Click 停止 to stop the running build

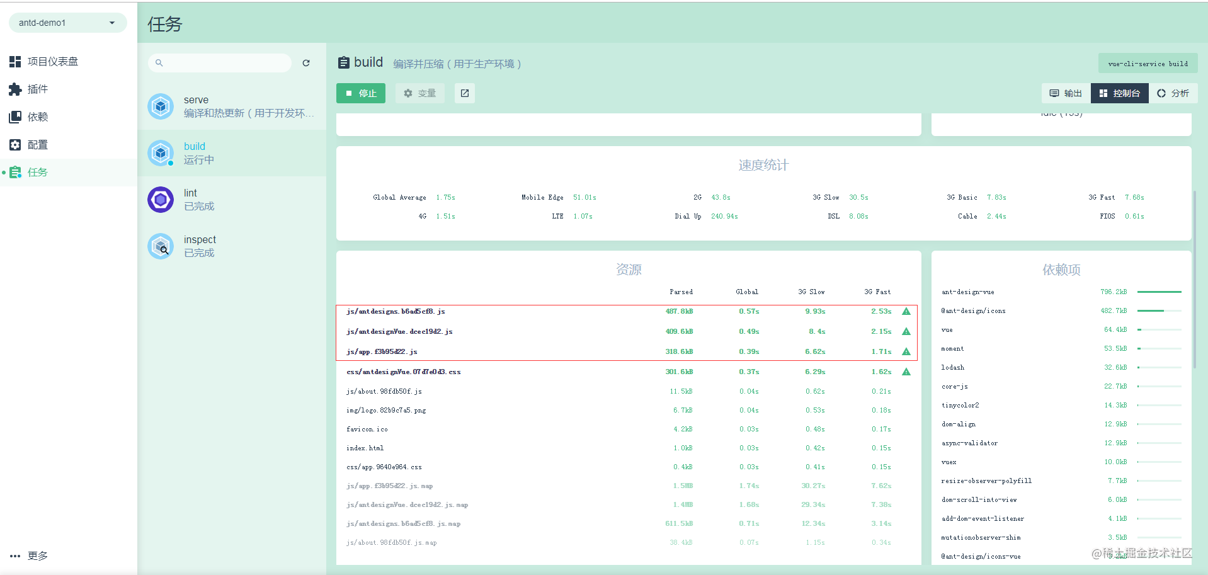click(360, 93)
